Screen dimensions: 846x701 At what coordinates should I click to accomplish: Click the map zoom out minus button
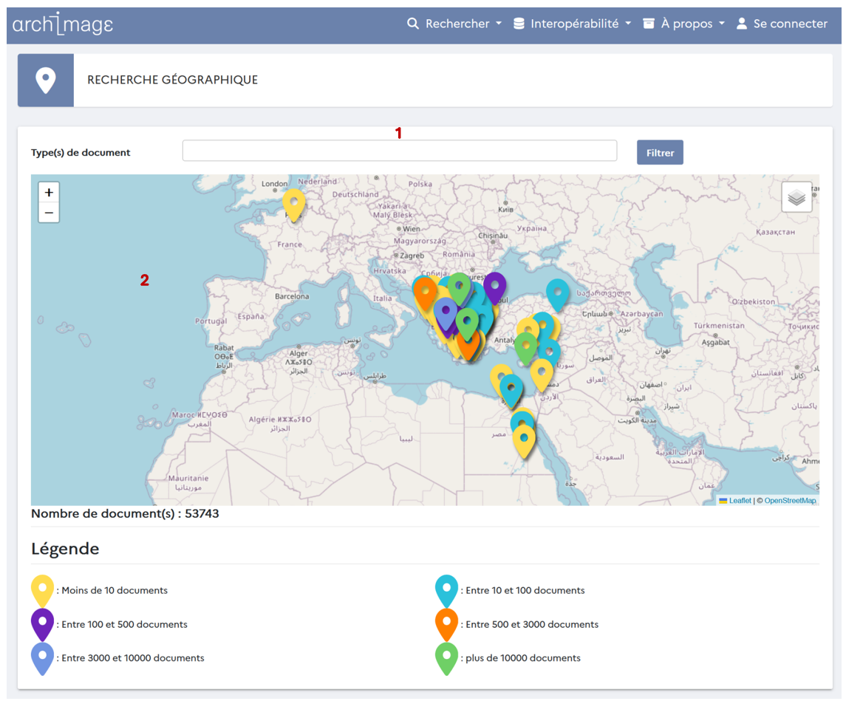[x=49, y=213]
